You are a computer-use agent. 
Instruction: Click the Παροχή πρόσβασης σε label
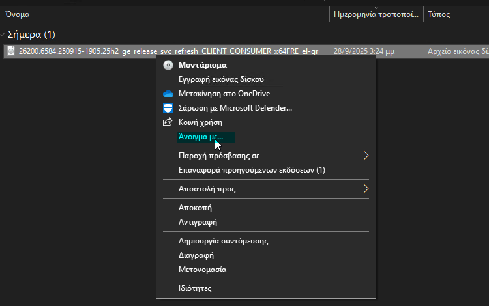[219, 156]
